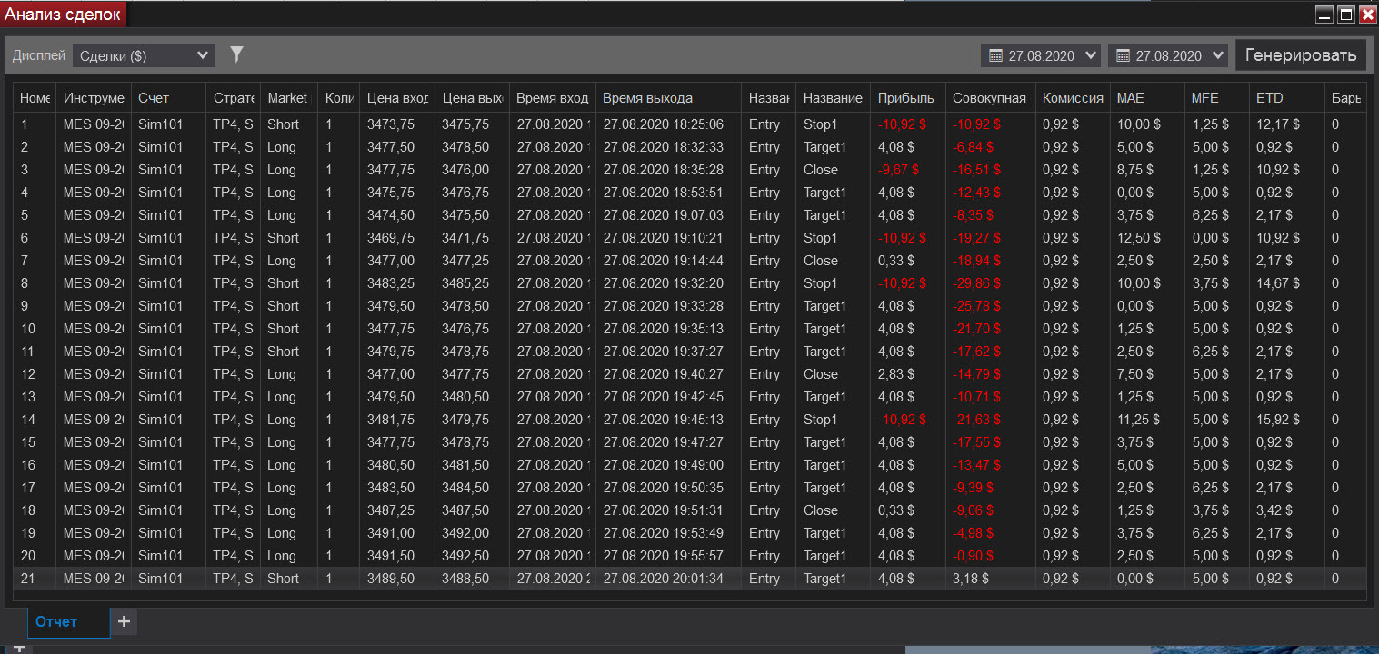1379x654 pixels.
Task: Open the end date picker dropdown
Action: tap(1168, 55)
